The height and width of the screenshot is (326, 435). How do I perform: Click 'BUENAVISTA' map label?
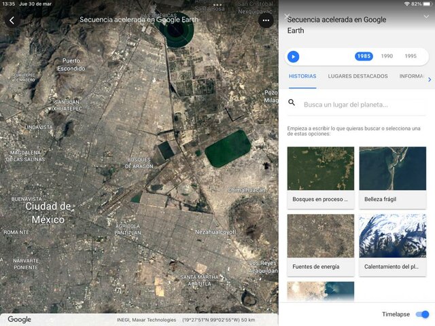click(27, 199)
